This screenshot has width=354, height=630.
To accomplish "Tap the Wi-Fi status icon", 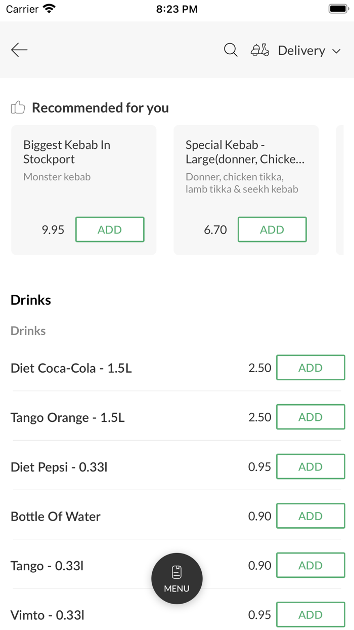I will [x=50, y=9].
